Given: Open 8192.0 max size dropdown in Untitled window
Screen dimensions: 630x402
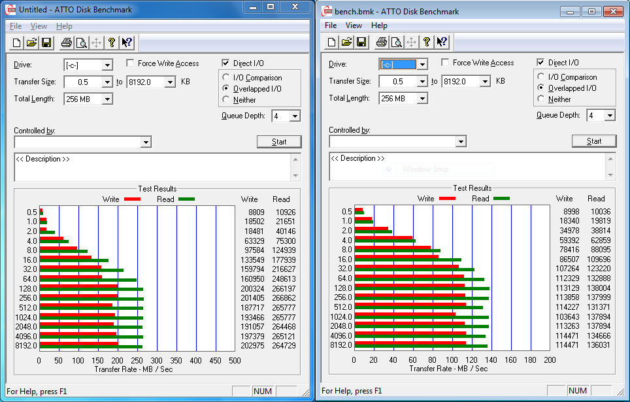Looking at the screenshot, I should coord(171,82).
